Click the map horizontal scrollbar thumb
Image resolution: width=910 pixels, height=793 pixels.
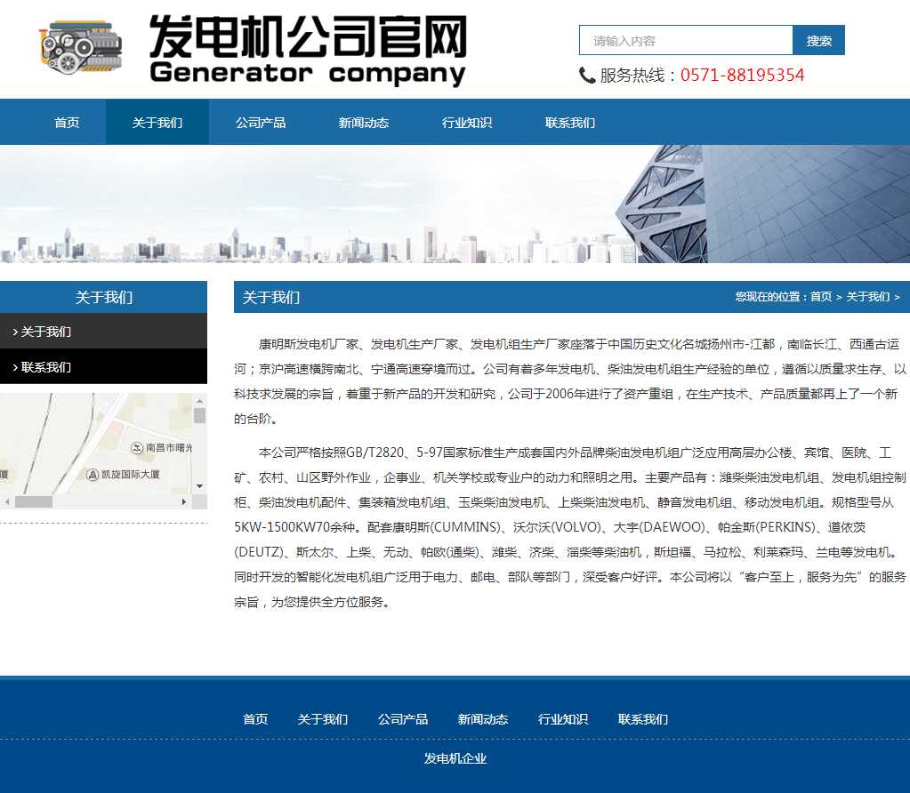[x=34, y=502]
